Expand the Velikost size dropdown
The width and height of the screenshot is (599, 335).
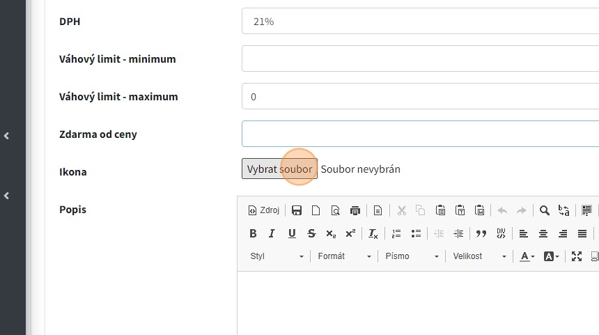479,256
